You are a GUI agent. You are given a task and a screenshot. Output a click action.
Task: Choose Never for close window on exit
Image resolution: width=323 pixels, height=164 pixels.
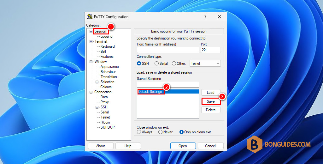pos(161,132)
